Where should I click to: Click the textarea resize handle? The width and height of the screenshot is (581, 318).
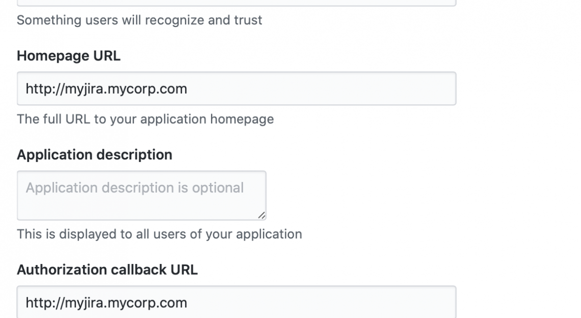click(261, 216)
